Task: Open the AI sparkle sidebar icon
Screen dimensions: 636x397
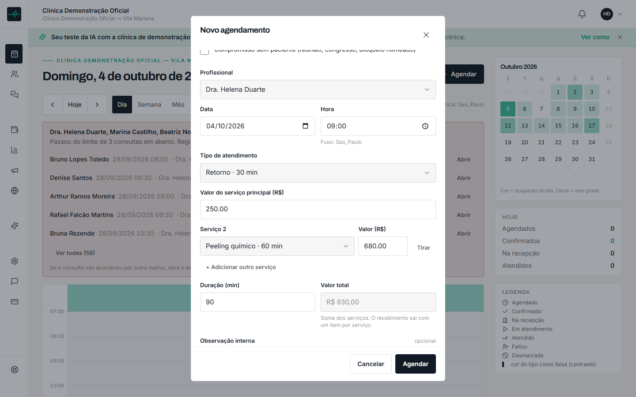Action: (15, 226)
